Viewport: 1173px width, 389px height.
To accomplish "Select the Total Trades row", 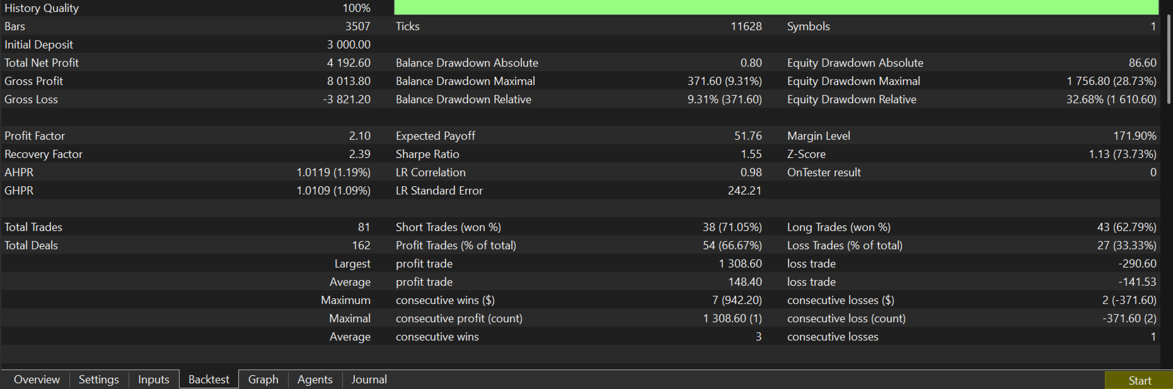I will pos(580,227).
